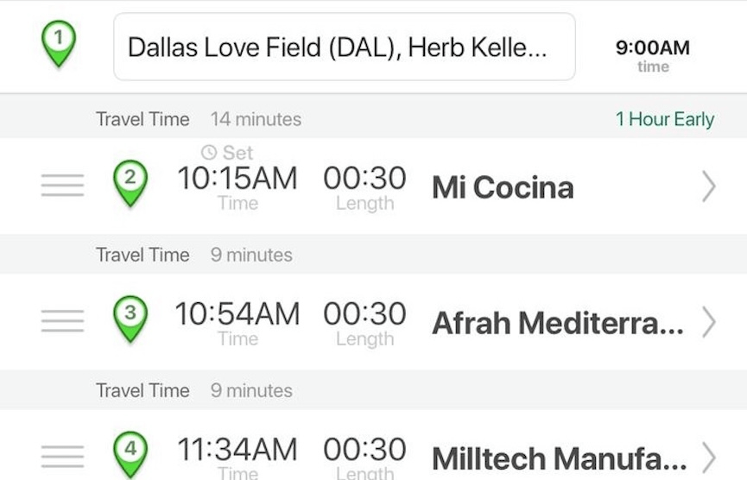Select the Mi Cocina stop name
Screen dimensions: 747x480
click(x=503, y=187)
